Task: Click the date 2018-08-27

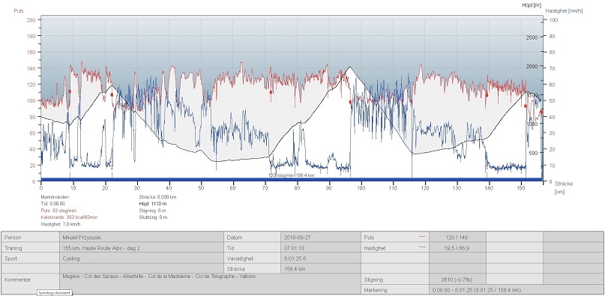Action: point(297,238)
